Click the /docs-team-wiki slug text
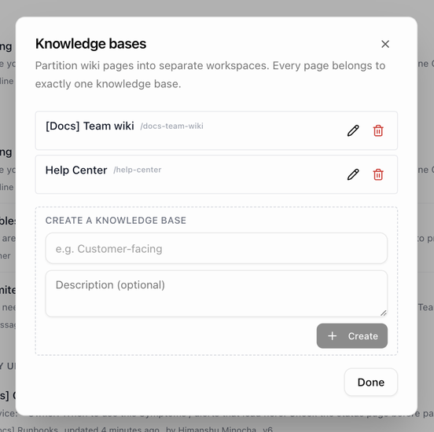The image size is (434, 432). [171, 126]
